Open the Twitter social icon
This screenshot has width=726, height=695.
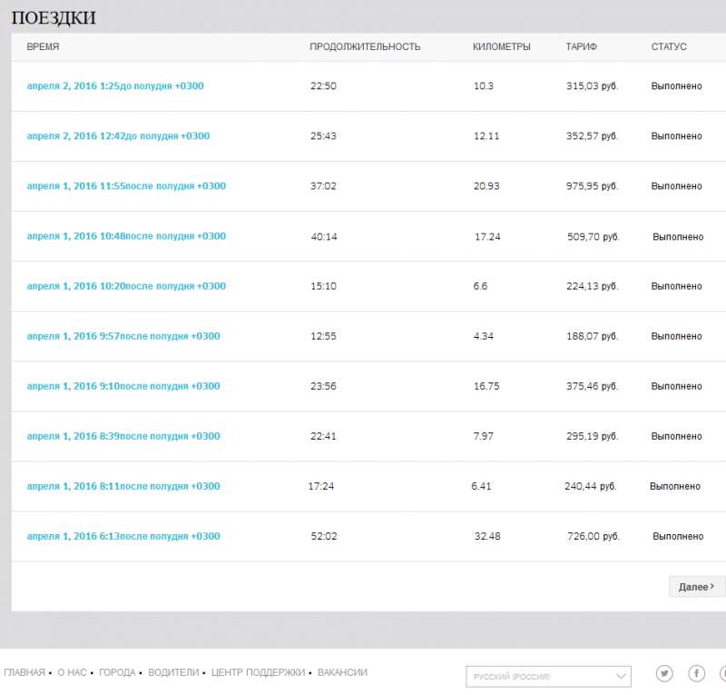(664, 673)
